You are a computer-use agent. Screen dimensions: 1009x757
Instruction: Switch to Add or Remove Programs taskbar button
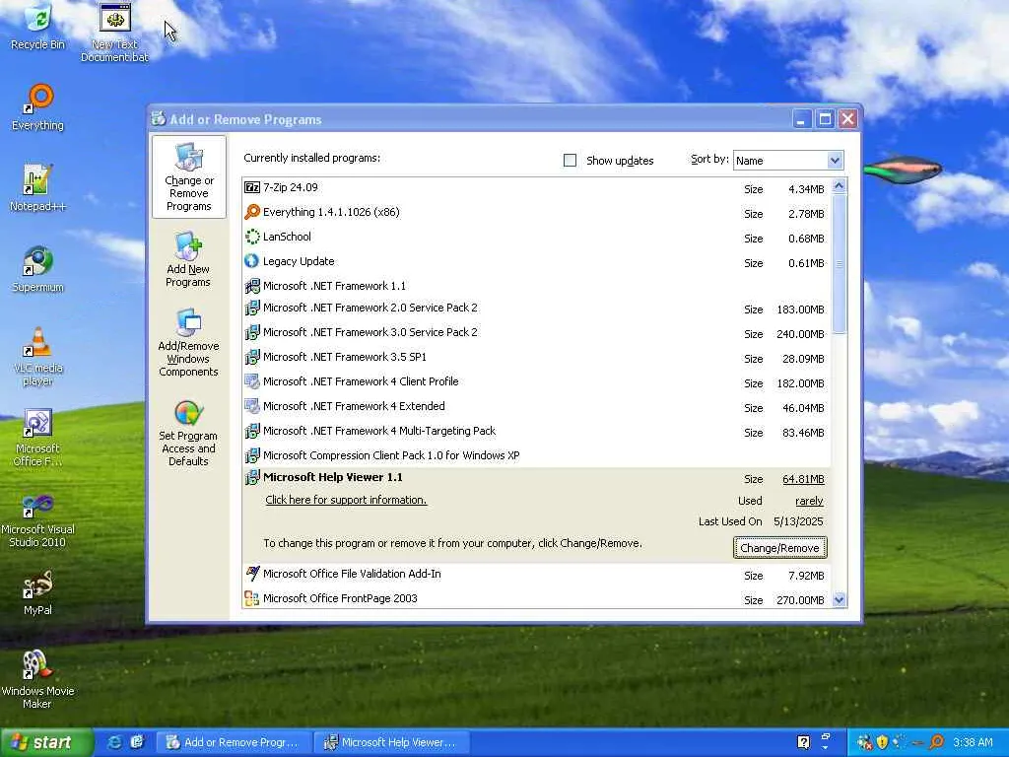(234, 742)
